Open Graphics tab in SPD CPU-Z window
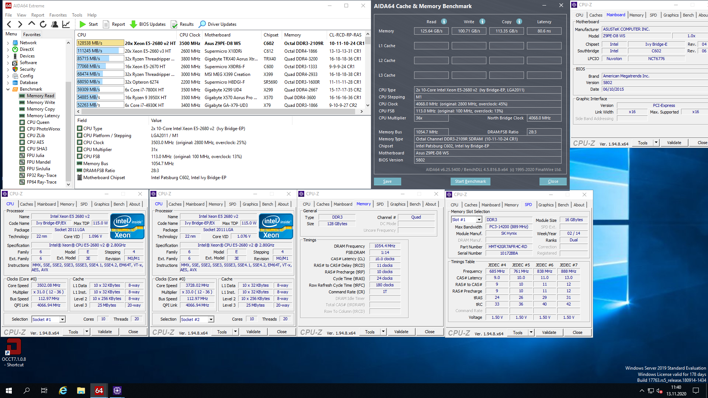 [546, 205]
